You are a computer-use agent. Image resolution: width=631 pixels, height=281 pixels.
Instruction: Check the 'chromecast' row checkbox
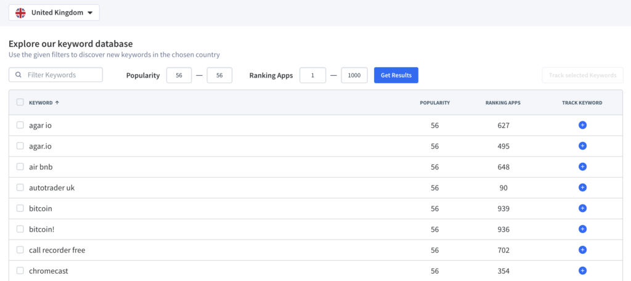pos(20,271)
